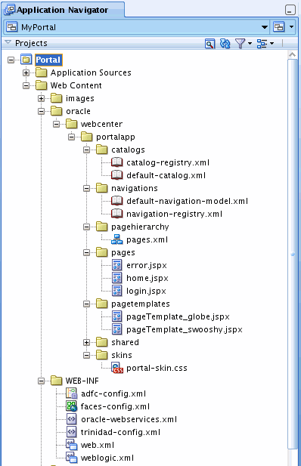The image size is (301, 466).
Task: Click the error.jspx page icon
Action: [x=116, y=265]
